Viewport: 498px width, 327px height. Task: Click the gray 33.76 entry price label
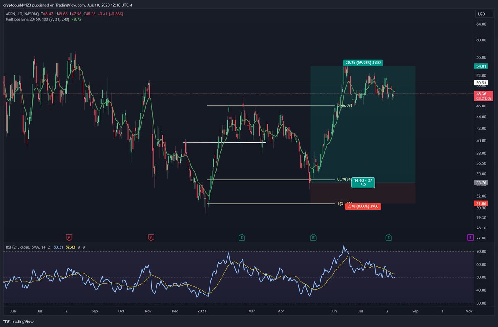[x=481, y=182]
